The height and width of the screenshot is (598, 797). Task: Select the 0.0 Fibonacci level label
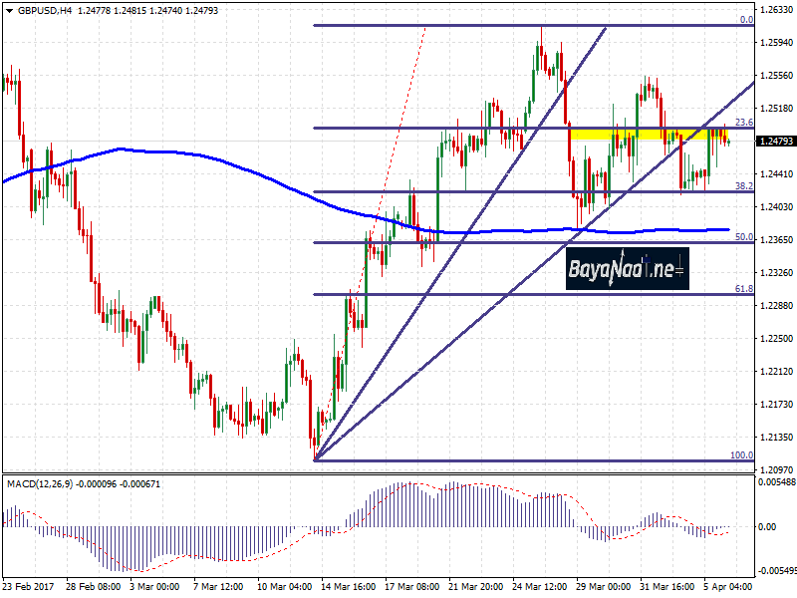tap(745, 19)
